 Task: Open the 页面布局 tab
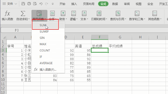click(89, 4)
